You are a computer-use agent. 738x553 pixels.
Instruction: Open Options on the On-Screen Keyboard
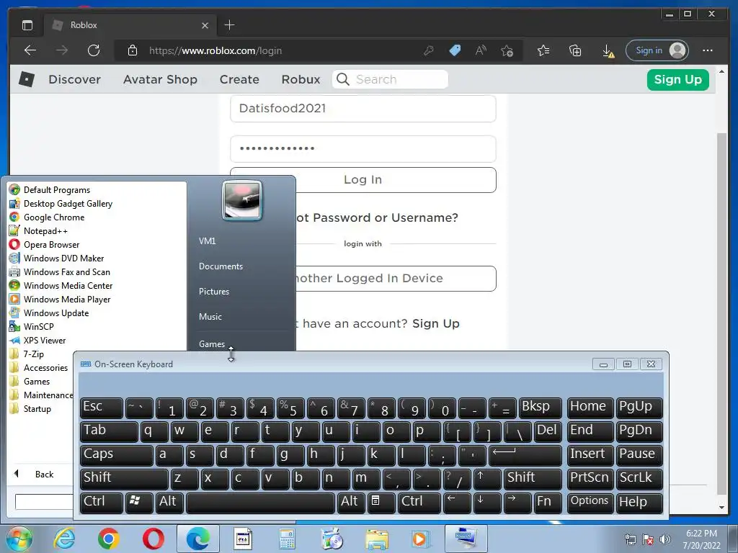click(590, 502)
